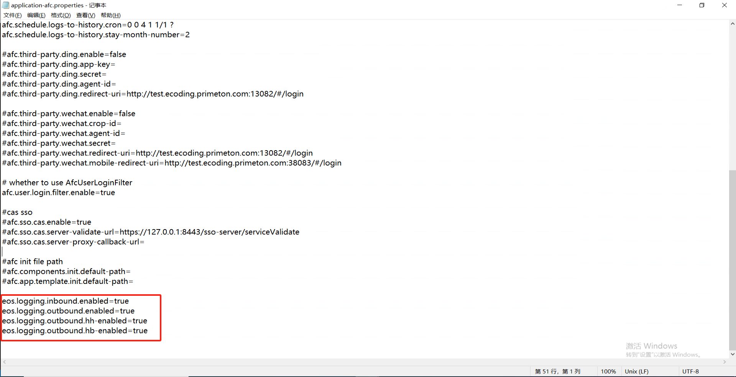Image resolution: width=736 pixels, height=377 pixels.
Task: Click the vertical scrollbar thumb
Action: point(733,260)
